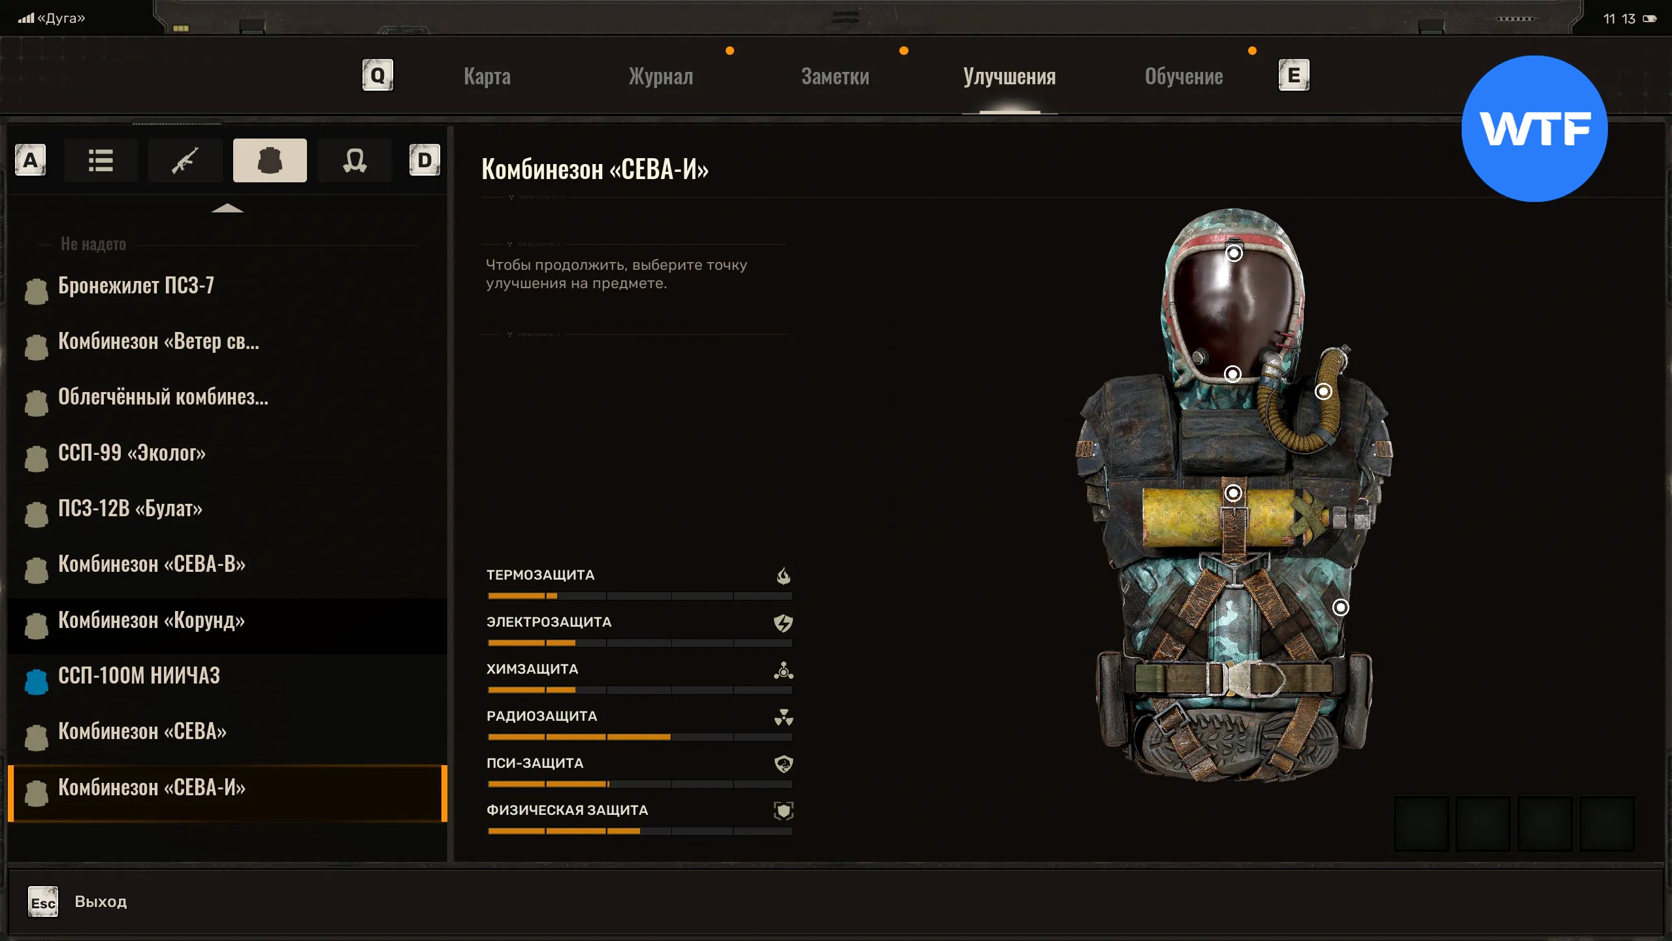1672x941 pixels.
Task: Select upgrade point on yellow oxygen tank
Action: [x=1233, y=493]
